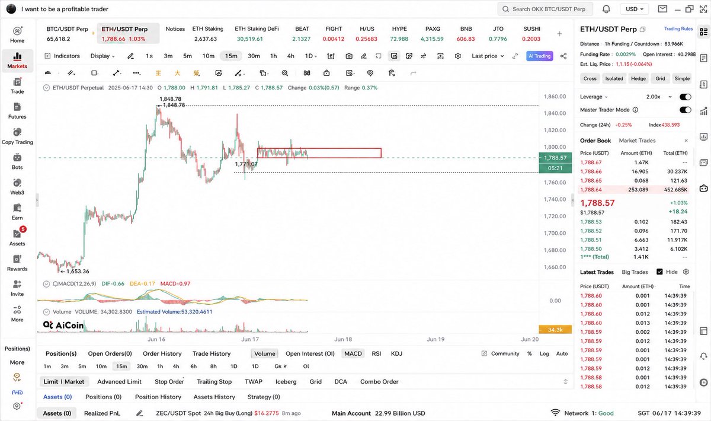Screen dimensions: 711x421
Task: Open the USD currency dropdown
Action: 635,9
